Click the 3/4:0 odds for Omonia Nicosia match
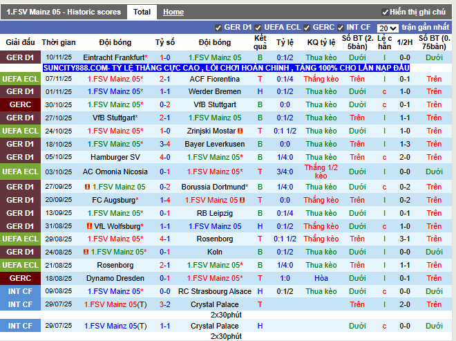This screenshot has width=456, height=341. [285, 172]
